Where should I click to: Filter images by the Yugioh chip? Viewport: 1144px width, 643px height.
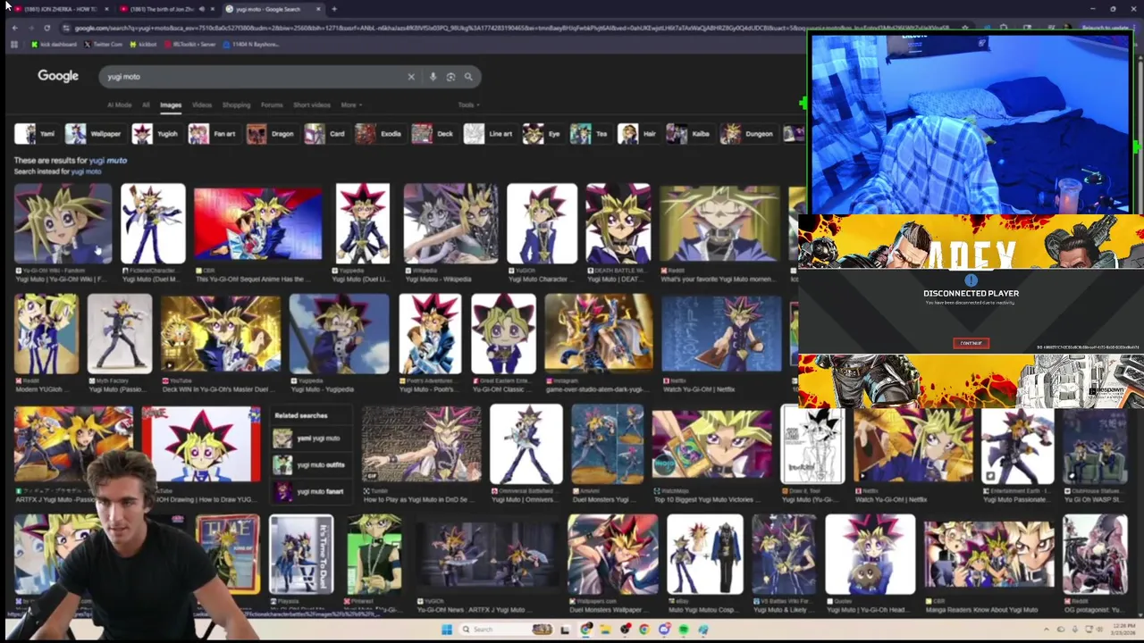(x=156, y=134)
